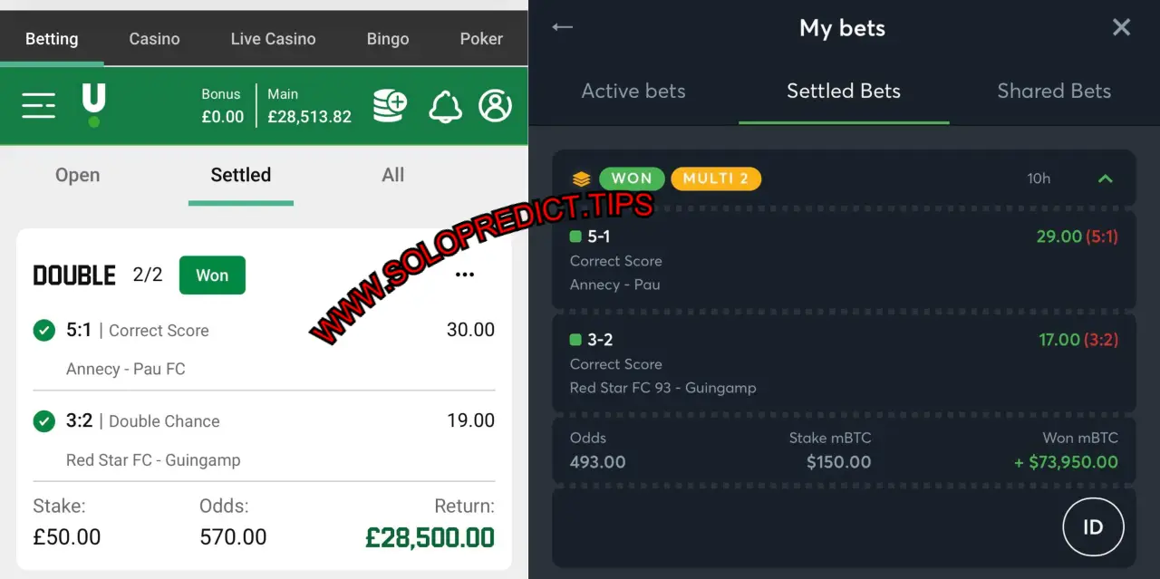Switch to the Casino tab

[154, 39]
